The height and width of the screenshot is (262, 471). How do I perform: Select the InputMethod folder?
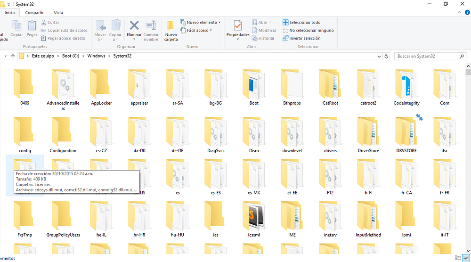coord(368,219)
